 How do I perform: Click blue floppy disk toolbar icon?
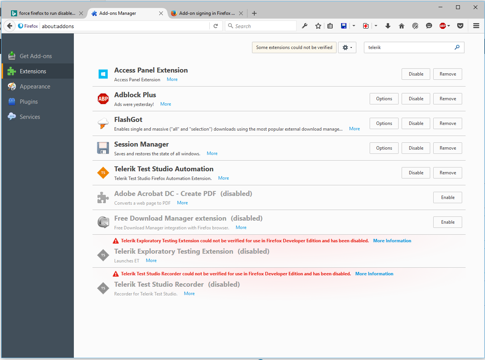point(344,26)
